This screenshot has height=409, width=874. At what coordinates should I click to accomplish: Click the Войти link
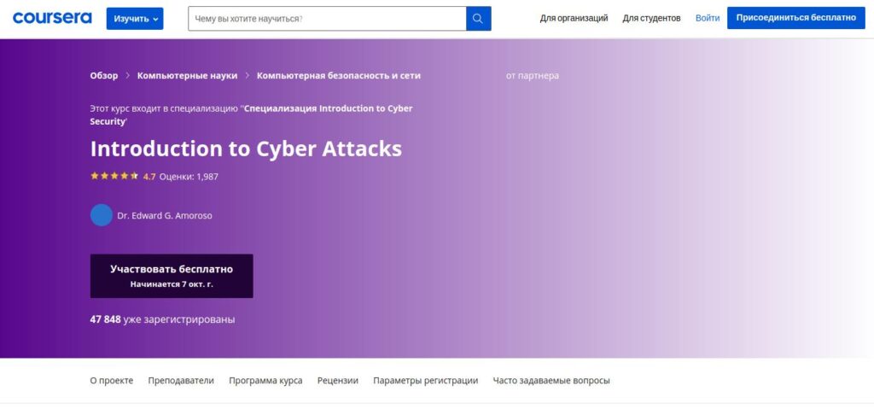pos(708,18)
